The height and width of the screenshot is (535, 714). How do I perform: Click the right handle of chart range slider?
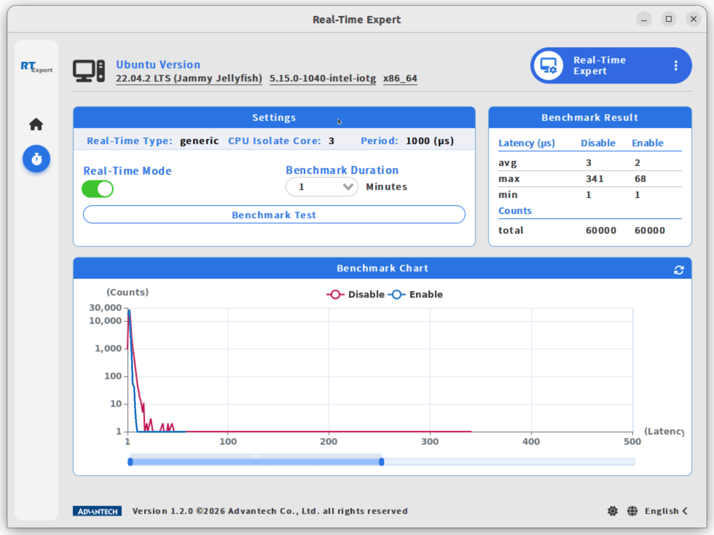[x=381, y=462]
